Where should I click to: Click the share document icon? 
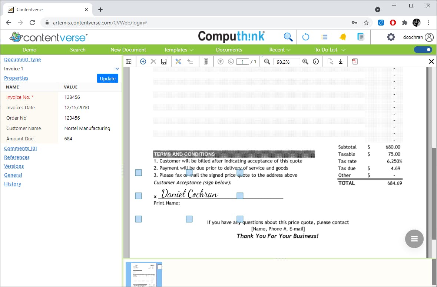coord(330,61)
